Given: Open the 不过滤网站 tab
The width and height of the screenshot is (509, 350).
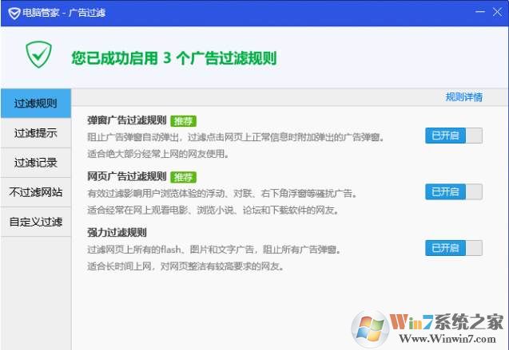Looking at the screenshot, I should pos(36,192).
